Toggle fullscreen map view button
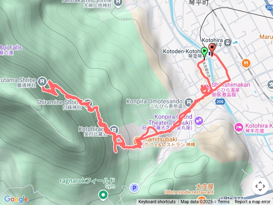The height and width of the screenshot is (205, 273). pos(260,186)
